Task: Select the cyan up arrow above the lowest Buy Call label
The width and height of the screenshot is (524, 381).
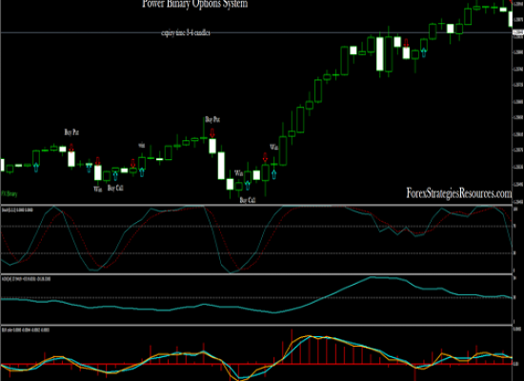Action: click(x=248, y=186)
